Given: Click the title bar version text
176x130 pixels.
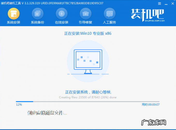Looking at the screenshot, I should pos(52,3).
